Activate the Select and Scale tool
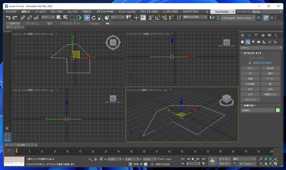This screenshot has width=286, height=170. 100,17
